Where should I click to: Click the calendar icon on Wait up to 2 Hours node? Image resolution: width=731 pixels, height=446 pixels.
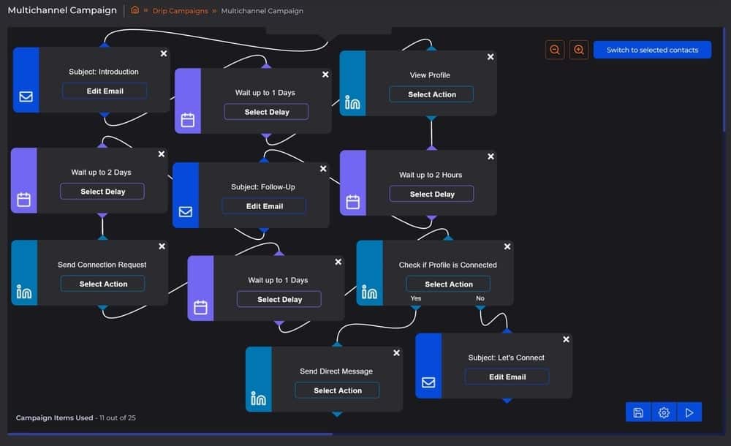[352, 202]
